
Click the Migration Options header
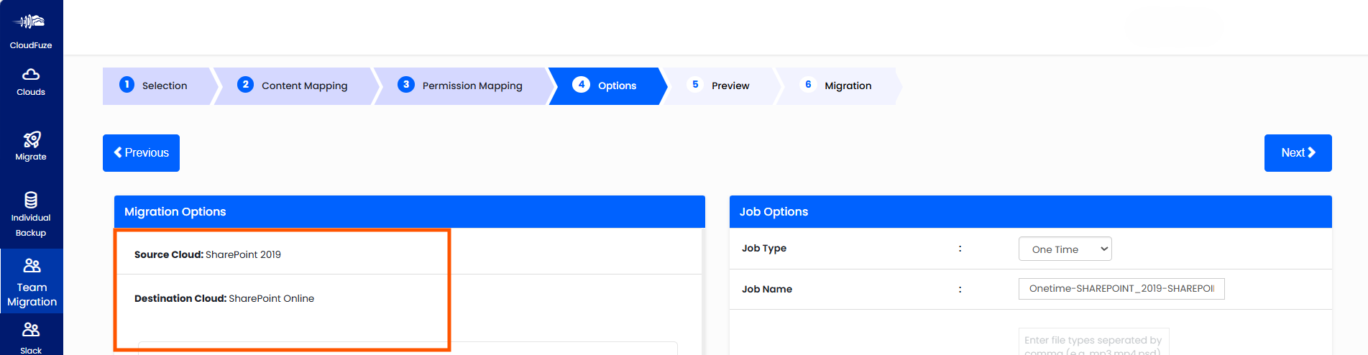409,212
